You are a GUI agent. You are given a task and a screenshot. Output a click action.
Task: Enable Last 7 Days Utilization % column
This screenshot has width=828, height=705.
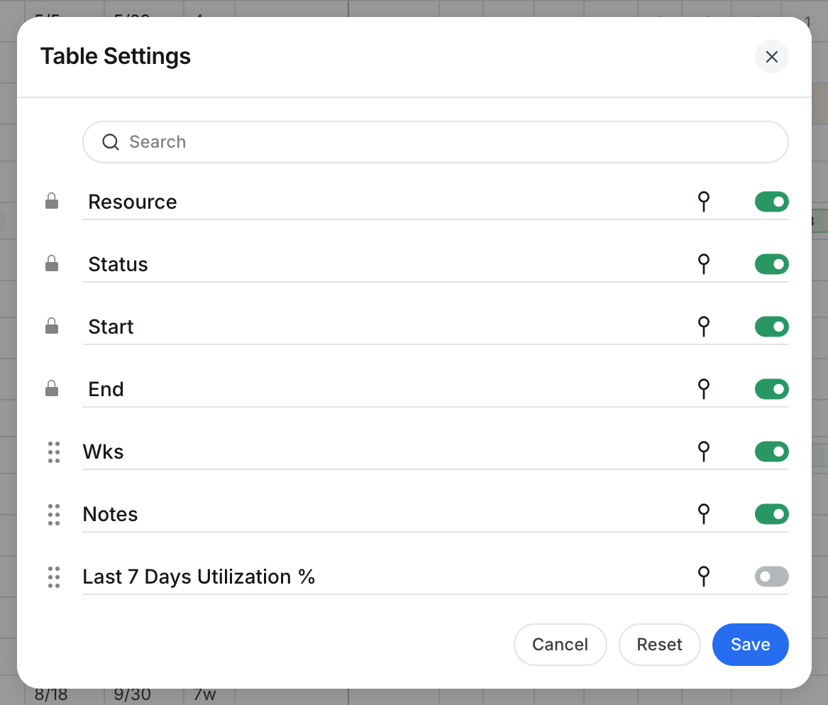771,576
